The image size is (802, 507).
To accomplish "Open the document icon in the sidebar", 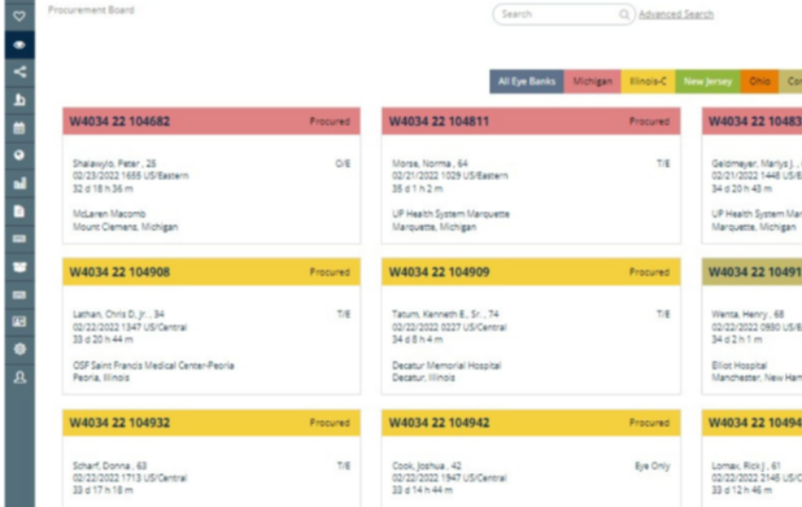I will tap(19, 211).
